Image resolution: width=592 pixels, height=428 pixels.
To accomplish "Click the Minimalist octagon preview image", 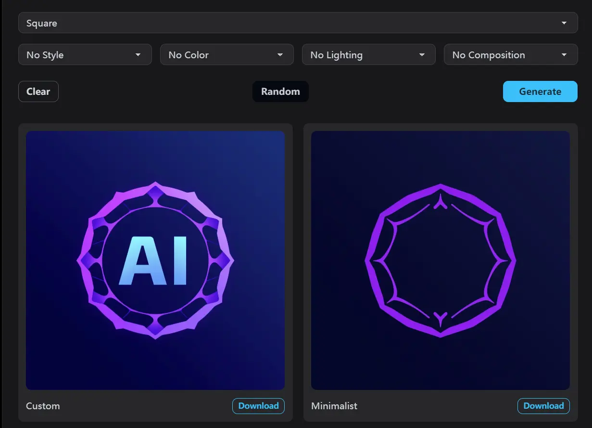I will (441, 259).
